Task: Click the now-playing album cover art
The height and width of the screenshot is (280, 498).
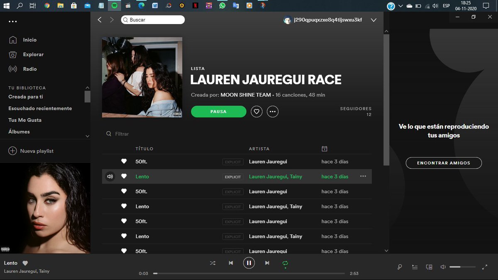Action: (45, 208)
